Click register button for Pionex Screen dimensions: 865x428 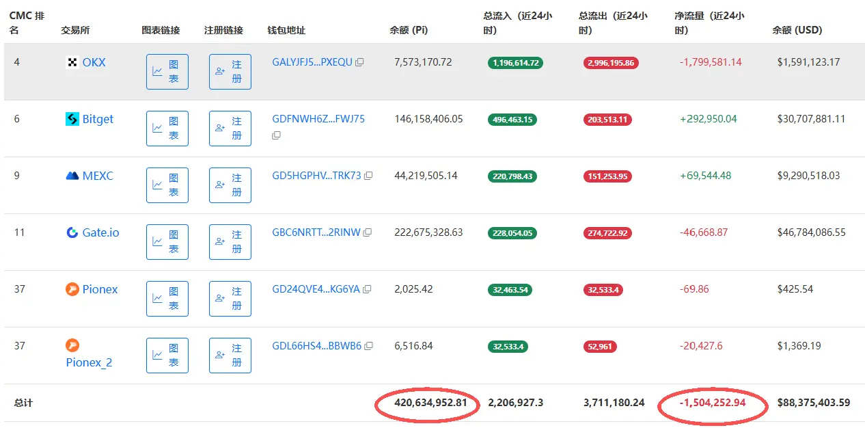[x=230, y=299]
